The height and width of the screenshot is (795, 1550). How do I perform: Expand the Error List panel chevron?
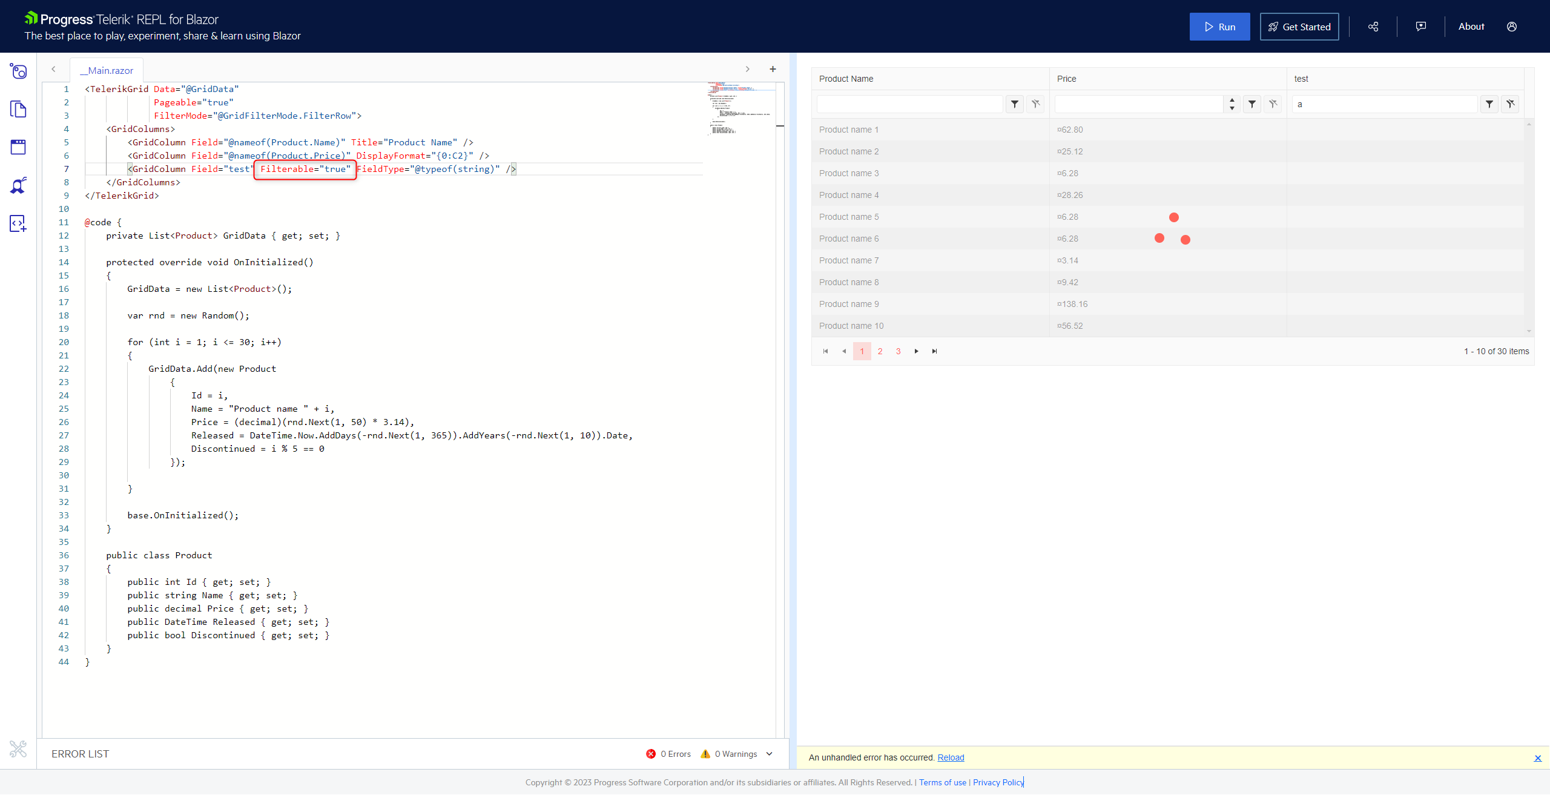[x=770, y=754]
